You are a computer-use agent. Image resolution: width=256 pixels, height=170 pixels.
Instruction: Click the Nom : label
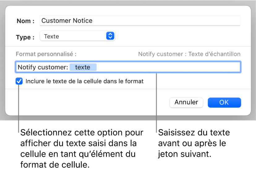25,21
